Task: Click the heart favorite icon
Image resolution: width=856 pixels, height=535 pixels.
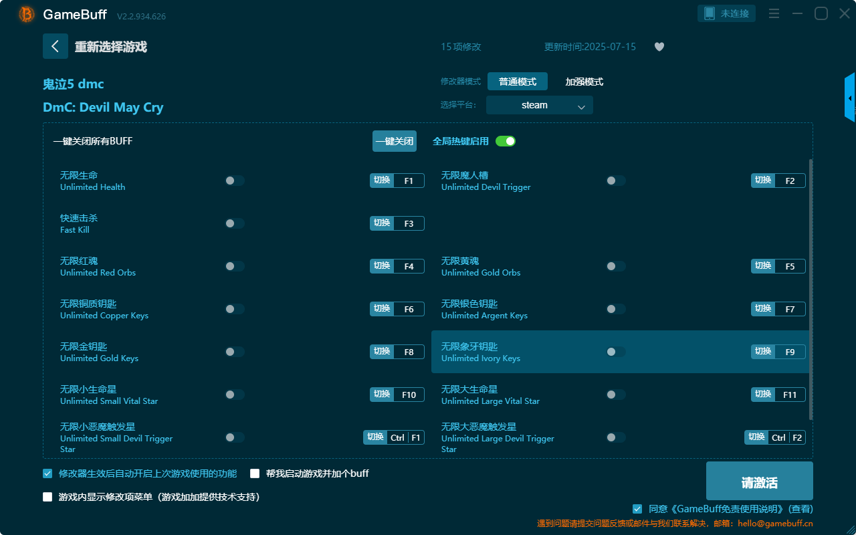Action: point(659,47)
